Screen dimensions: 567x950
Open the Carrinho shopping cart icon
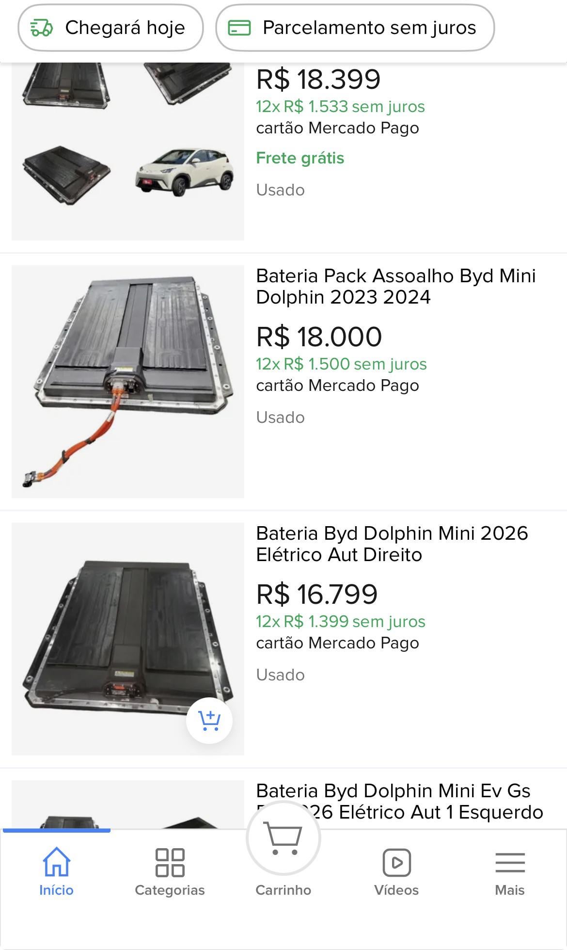click(283, 838)
